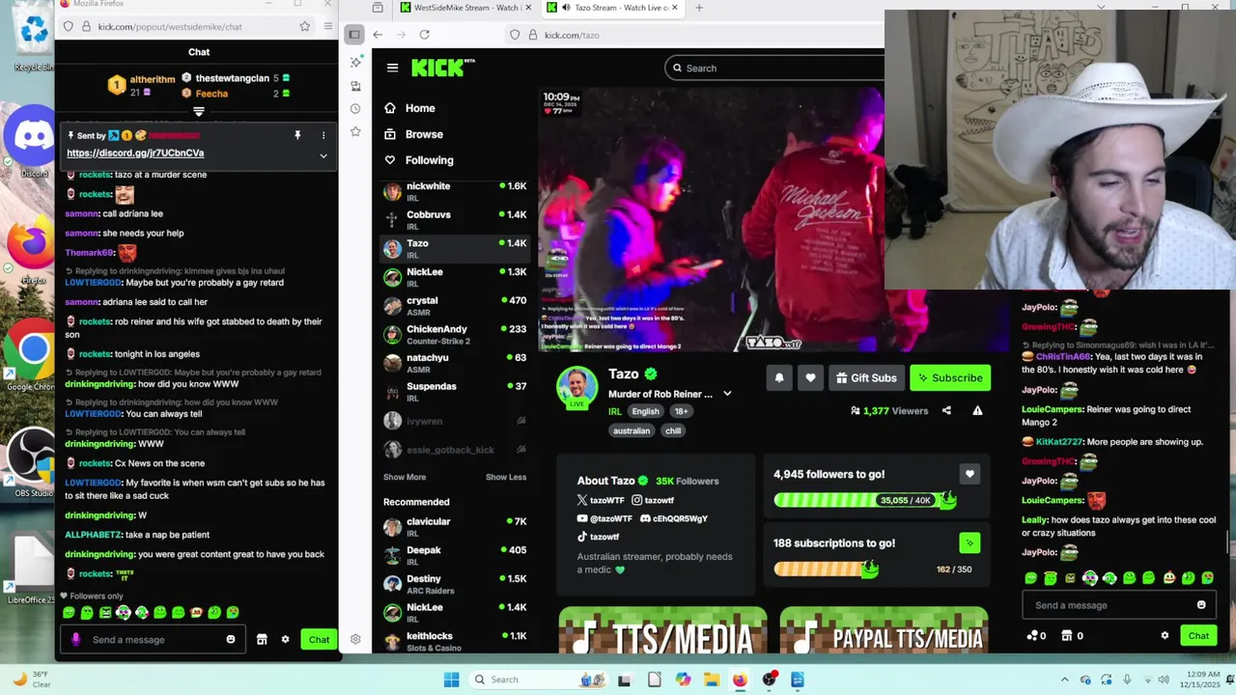Open emoji picker in westsidemike popout chat

point(231,639)
